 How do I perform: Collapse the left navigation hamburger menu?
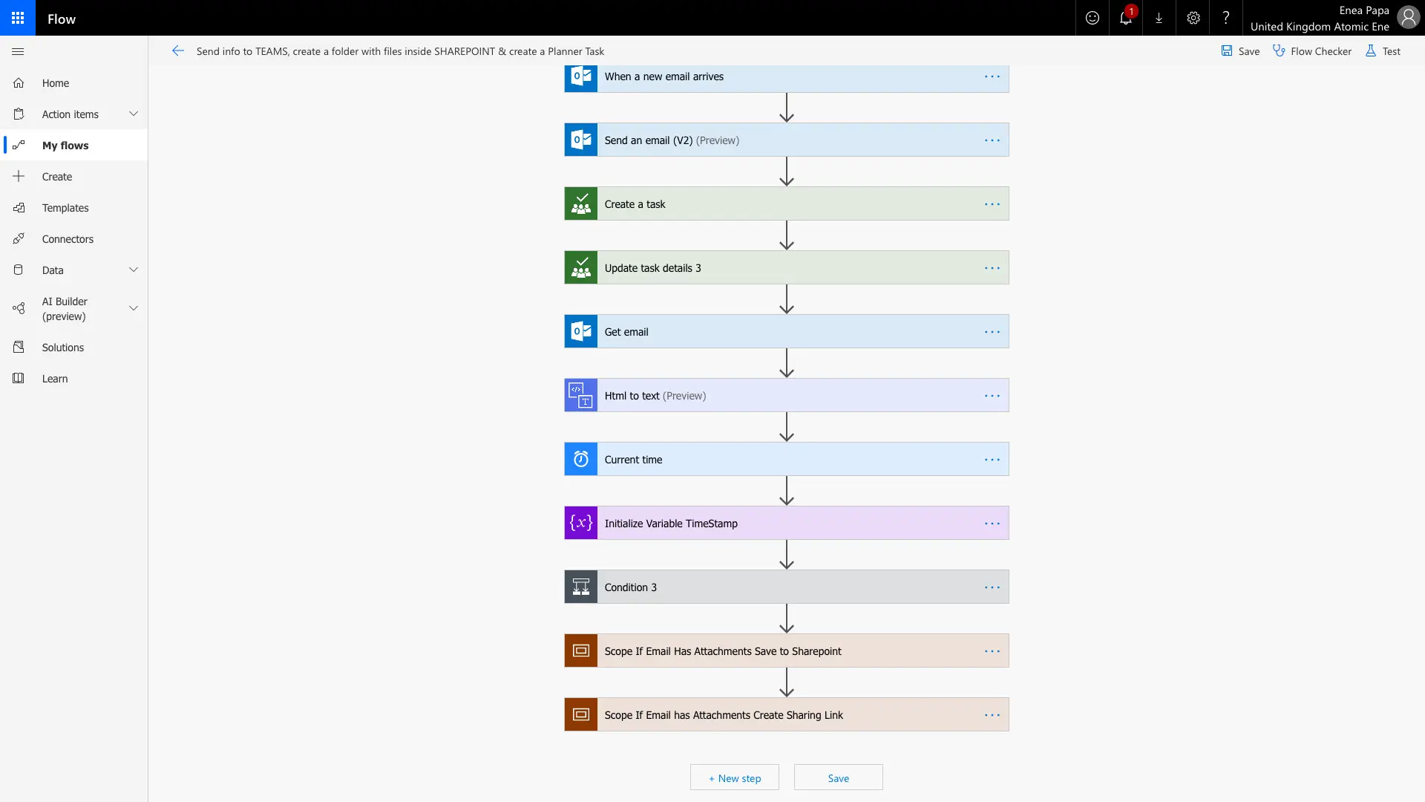click(x=18, y=51)
